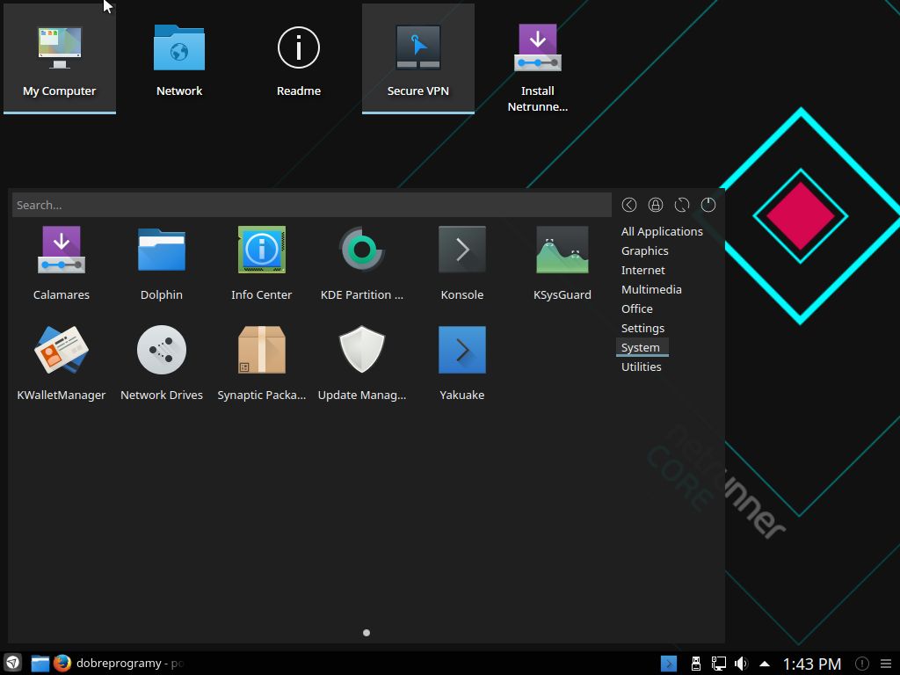Click the circular arrows logout icon
Viewport: 900px width, 675px height.
682,205
